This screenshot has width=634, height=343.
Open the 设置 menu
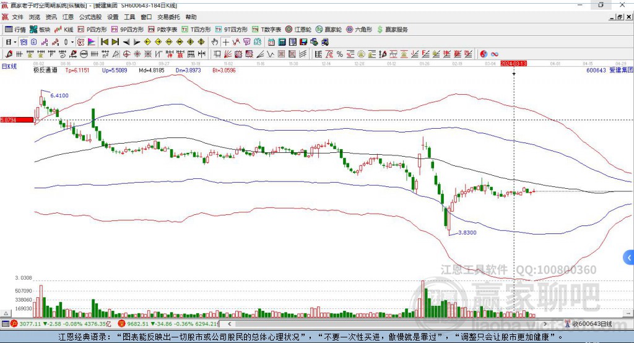[x=113, y=17]
